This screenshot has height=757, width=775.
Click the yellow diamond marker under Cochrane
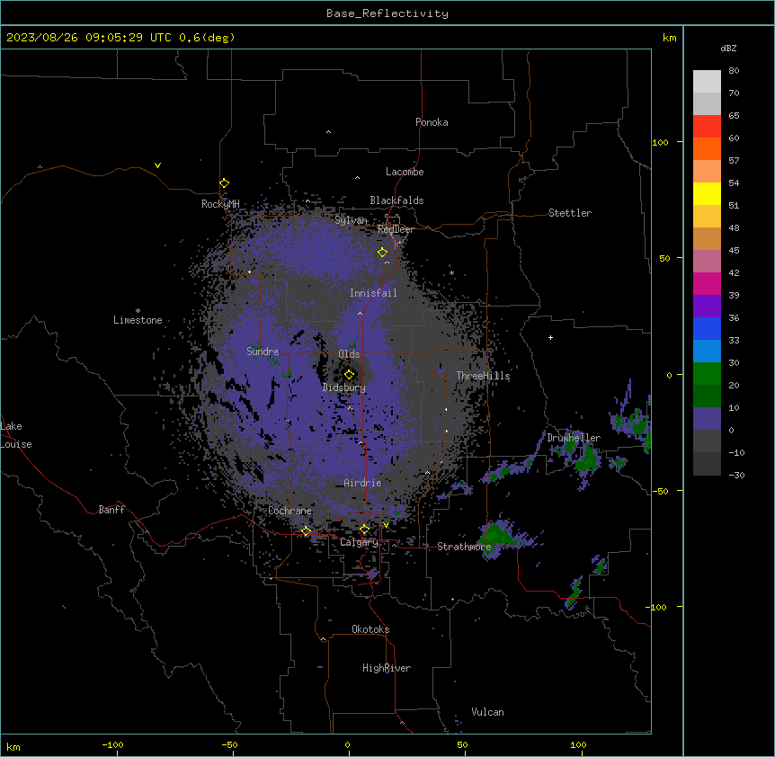click(x=306, y=530)
